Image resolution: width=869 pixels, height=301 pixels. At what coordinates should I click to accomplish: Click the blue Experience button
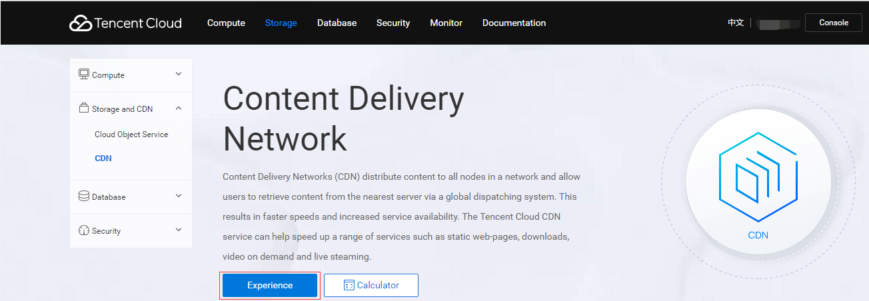[x=270, y=285]
